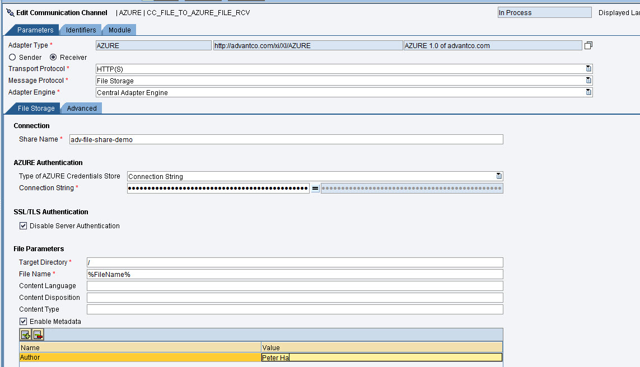Click the AZURE 1.0 of advantco.com field
Viewport: 640px width, 367px height.
tap(493, 45)
